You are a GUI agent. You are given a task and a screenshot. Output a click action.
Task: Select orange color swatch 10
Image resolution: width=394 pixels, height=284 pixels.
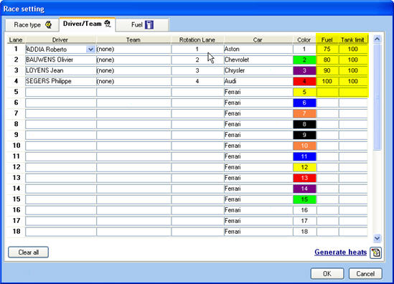coord(304,146)
